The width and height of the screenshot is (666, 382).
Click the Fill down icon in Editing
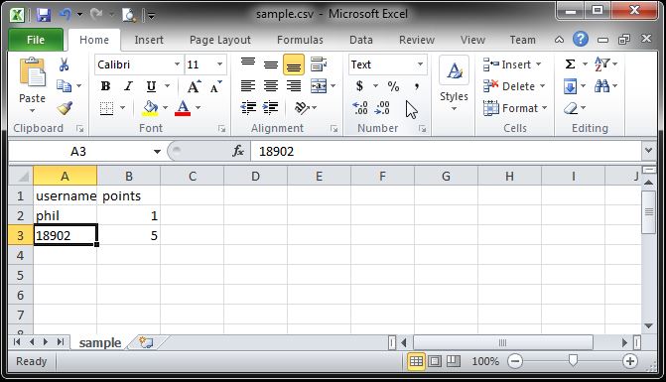pos(570,86)
